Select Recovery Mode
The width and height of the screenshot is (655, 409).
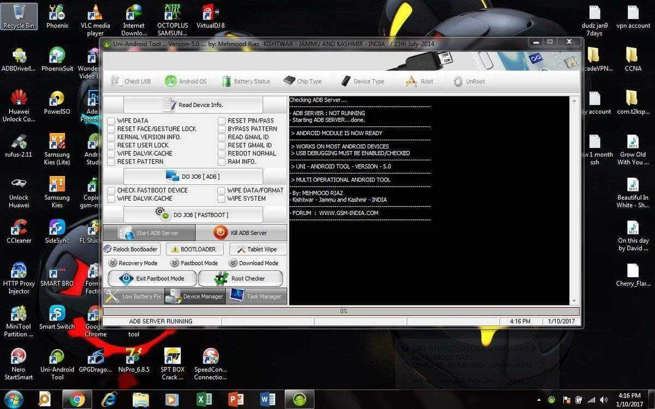point(133,263)
